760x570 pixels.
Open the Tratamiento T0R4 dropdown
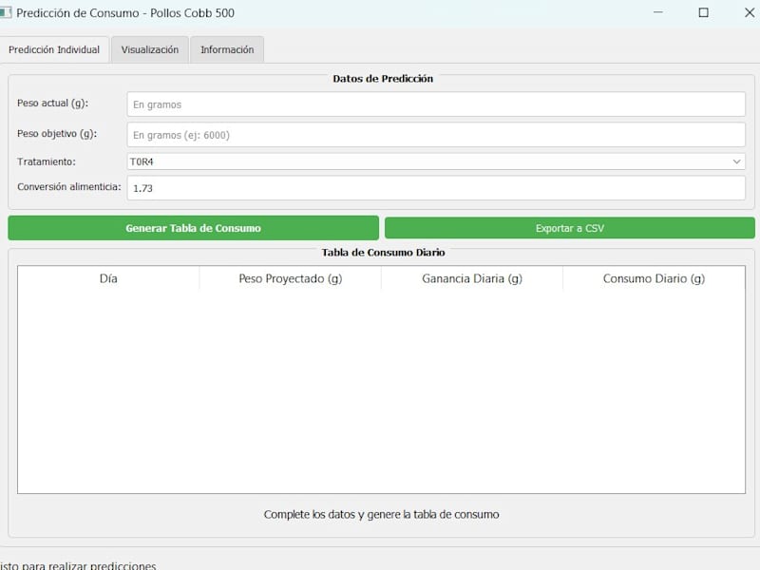pyautogui.click(x=436, y=161)
